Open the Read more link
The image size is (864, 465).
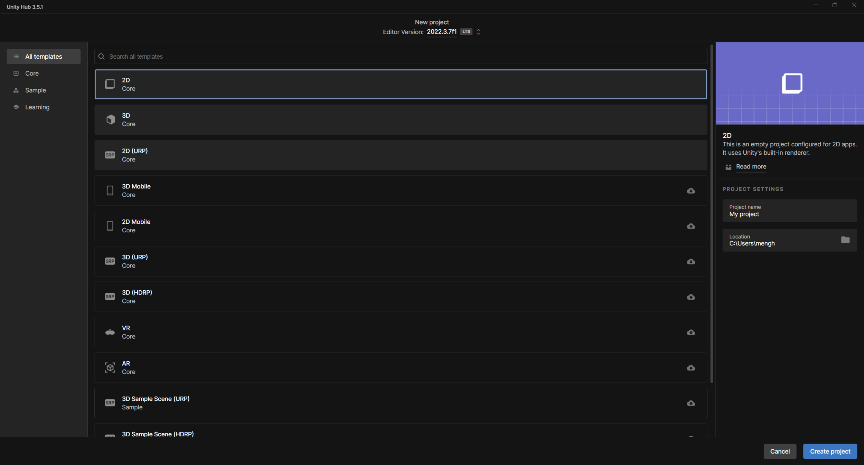point(751,167)
